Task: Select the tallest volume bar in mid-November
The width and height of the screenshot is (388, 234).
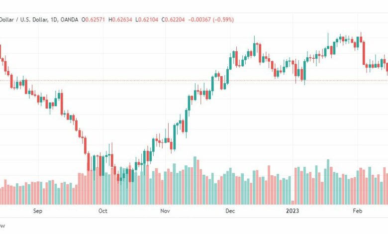Action: [195, 181]
